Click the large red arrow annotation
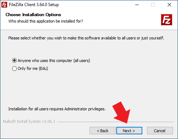This screenshot has width=178, height=139. (x=122, y=112)
